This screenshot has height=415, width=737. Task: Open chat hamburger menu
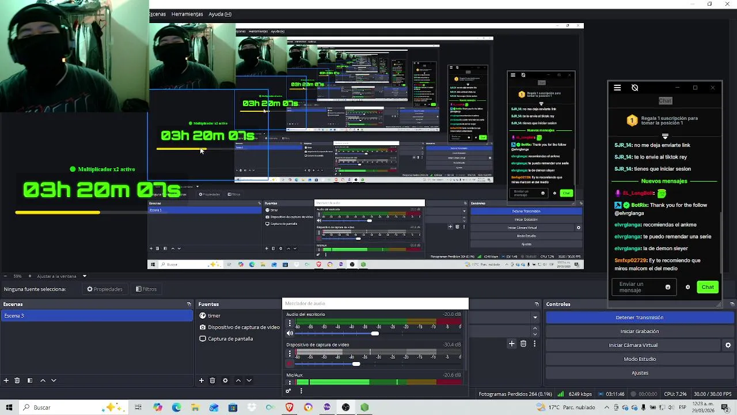pos(617,88)
